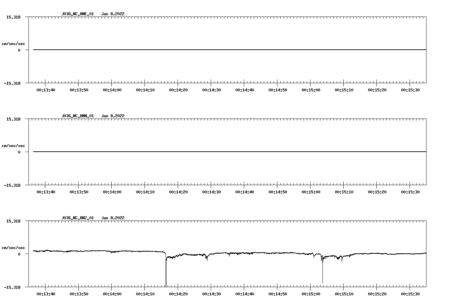This screenshot has width=450, height=306.
Task: Click the cm/sec/sec unit label on HNE plot
Action: click(x=13, y=44)
